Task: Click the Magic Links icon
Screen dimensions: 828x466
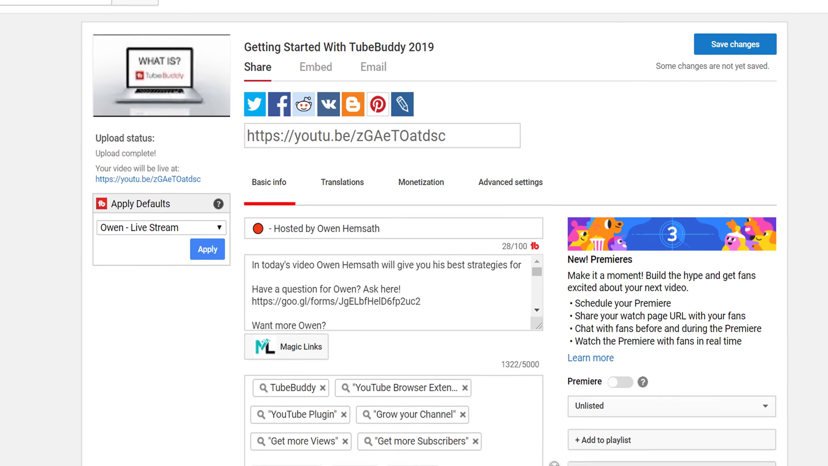Action: click(264, 346)
